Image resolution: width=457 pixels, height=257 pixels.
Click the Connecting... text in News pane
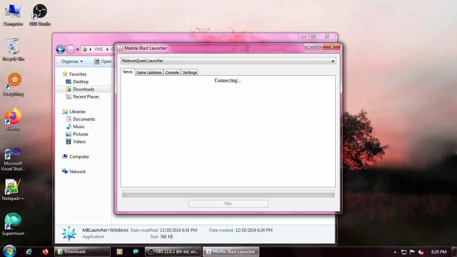point(228,80)
